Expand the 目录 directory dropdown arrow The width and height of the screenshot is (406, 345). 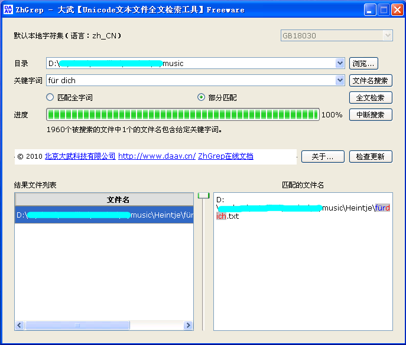pyautogui.click(x=340, y=63)
